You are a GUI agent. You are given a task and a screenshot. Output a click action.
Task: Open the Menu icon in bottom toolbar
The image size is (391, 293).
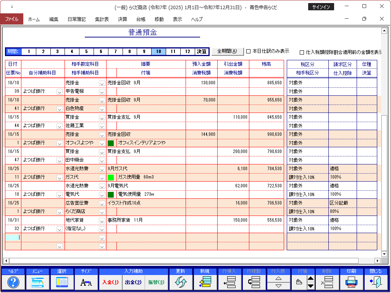coord(38,282)
